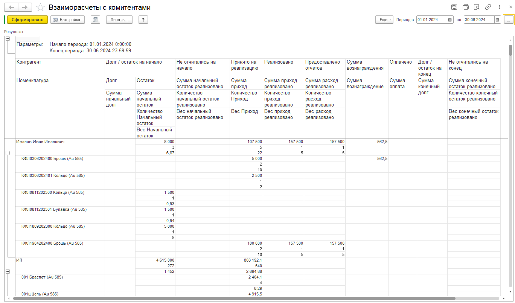Click the 808 192,1 приход cell
This screenshot has width=515, height=303.
click(x=246, y=260)
